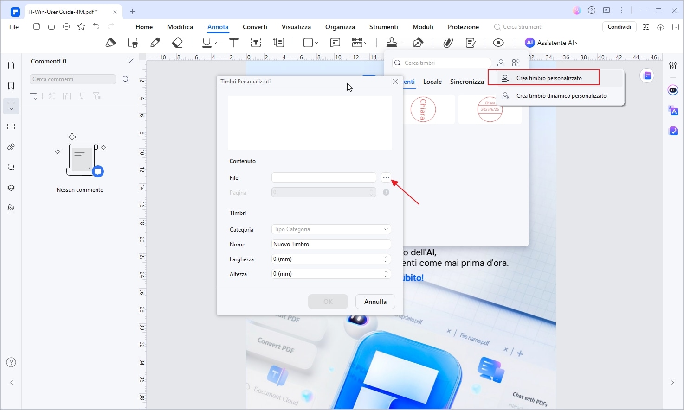Open the Signatures panel in left sidebar
This screenshot has width=684, height=410.
click(x=11, y=208)
